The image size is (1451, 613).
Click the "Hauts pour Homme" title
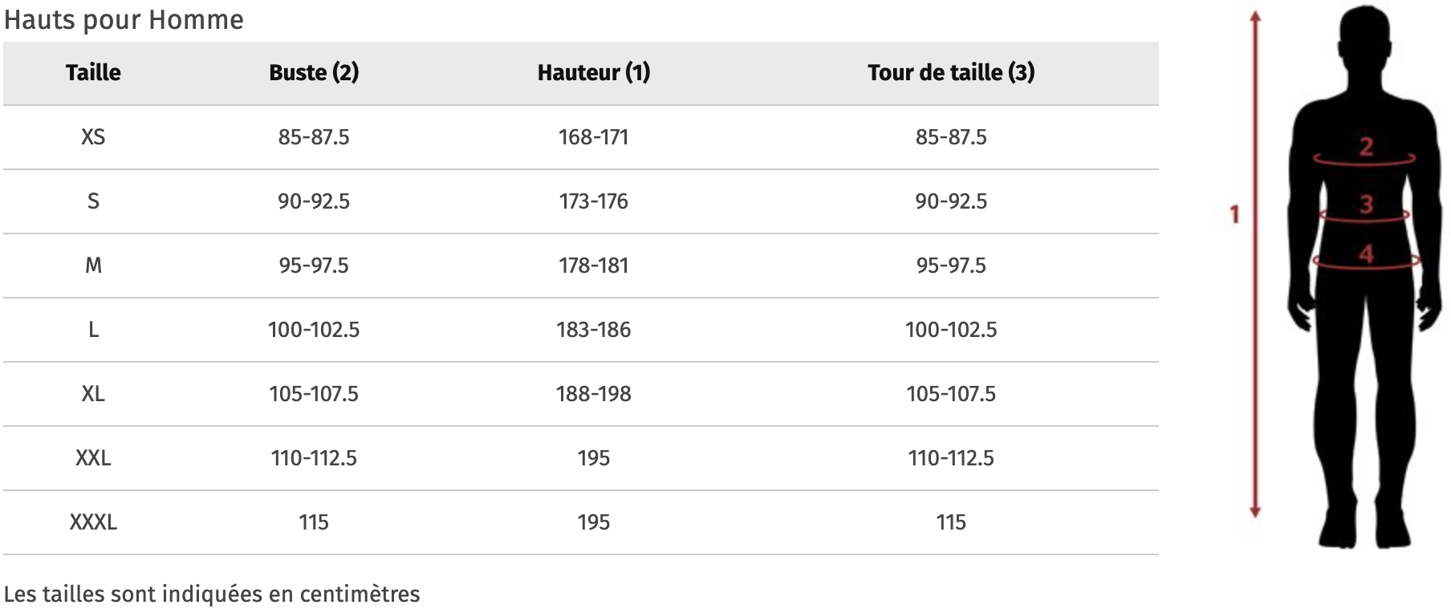tap(124, 19)
